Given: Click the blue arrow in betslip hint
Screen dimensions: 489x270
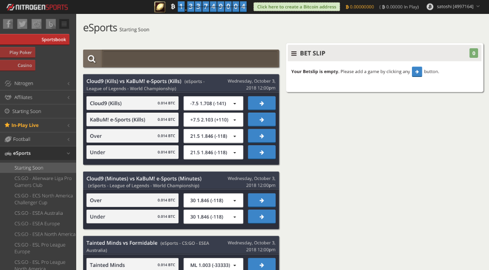Looking at the screenshot, I should tap(417, 72).
